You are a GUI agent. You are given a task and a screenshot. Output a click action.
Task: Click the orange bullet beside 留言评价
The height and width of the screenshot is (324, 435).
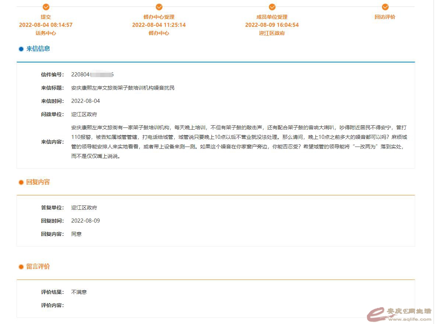click(x=21, y=267)
